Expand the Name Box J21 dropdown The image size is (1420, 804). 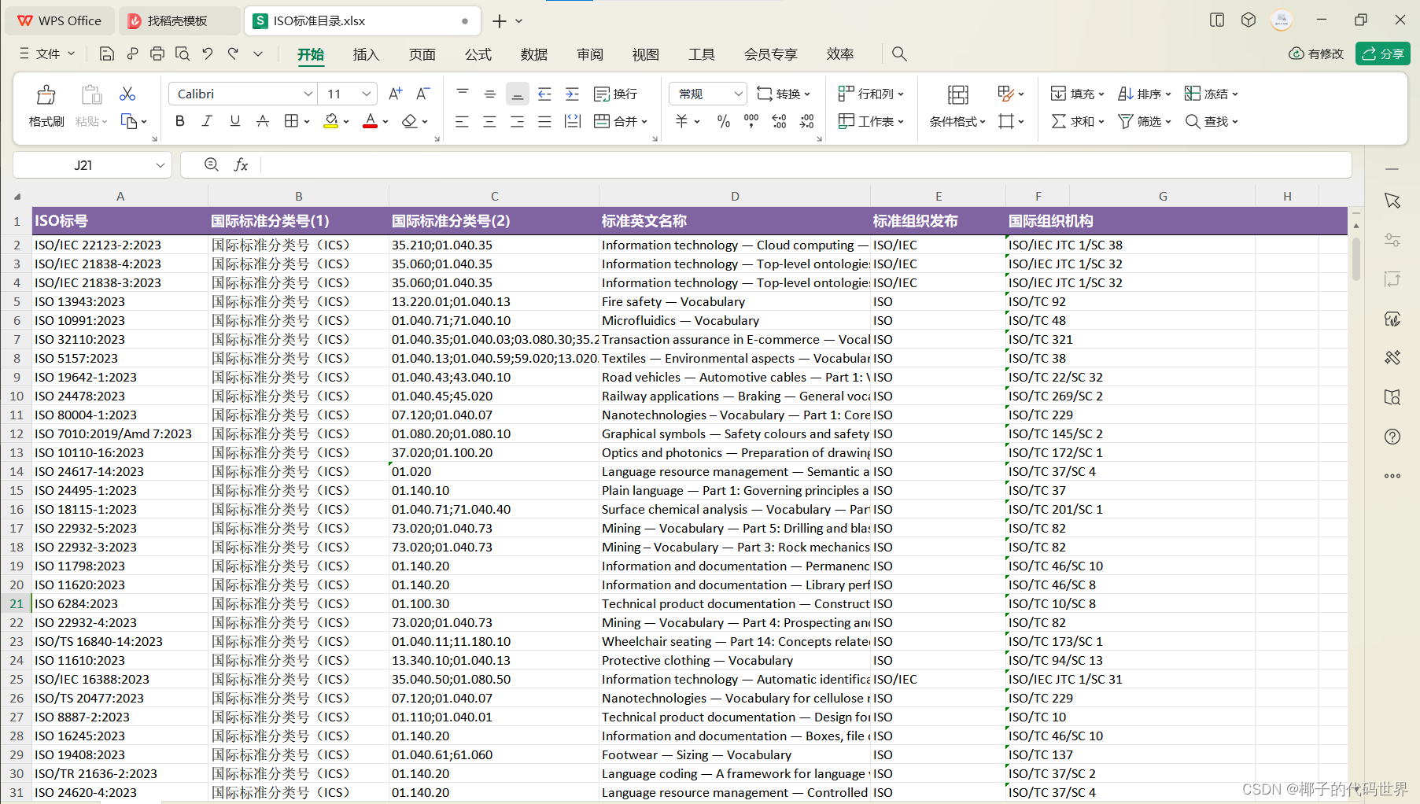[160, 165]
